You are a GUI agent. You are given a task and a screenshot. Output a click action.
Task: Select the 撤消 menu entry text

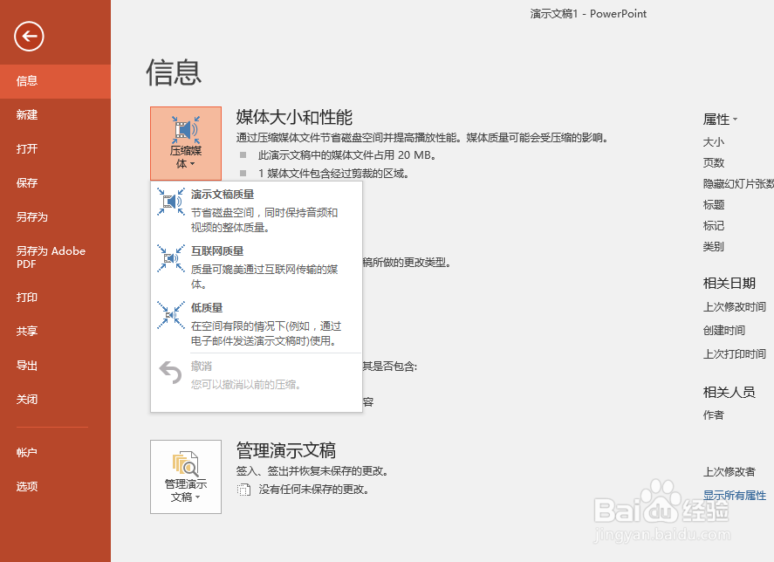click(x=202, y=366)
